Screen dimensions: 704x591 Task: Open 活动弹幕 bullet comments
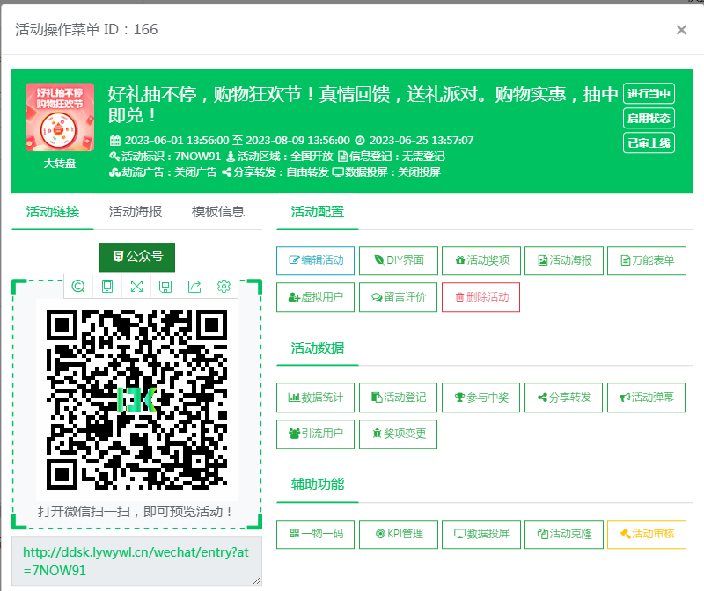pyautogui.click(x=646, y=398)
